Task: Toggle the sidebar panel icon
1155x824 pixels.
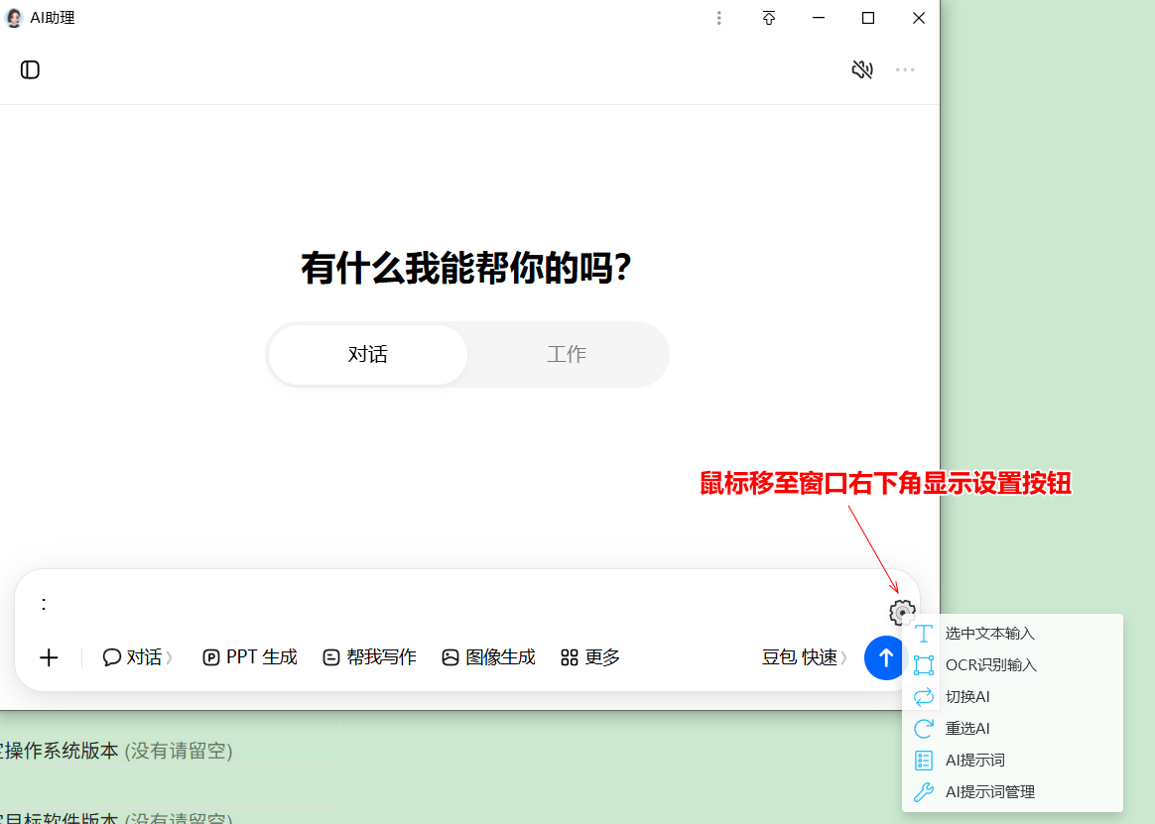Action: click(x=30, y=70)
